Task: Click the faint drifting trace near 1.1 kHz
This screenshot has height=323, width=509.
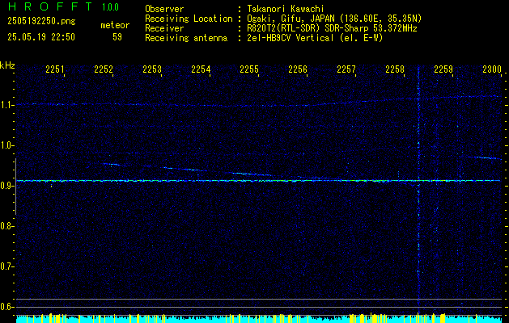Action: tap(258, 101)
